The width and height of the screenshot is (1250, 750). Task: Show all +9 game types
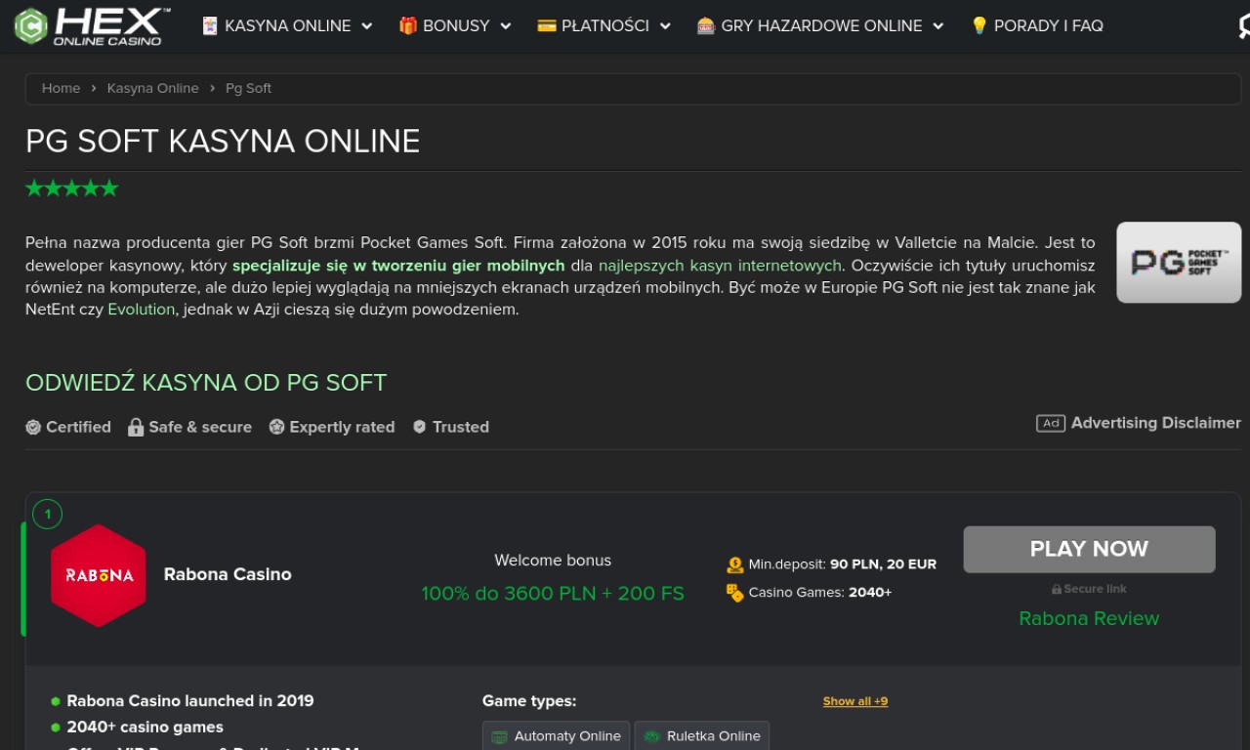point(855,701)
